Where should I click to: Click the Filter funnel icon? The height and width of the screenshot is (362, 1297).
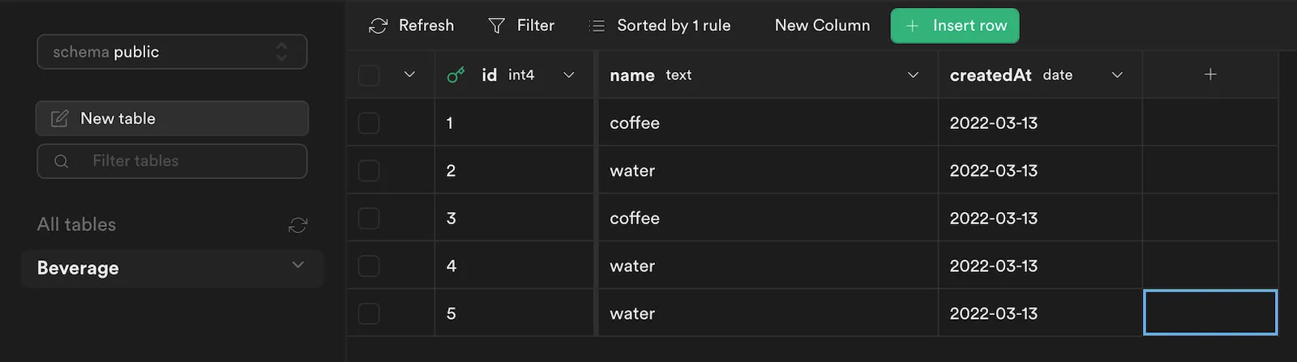coord(497,26)
